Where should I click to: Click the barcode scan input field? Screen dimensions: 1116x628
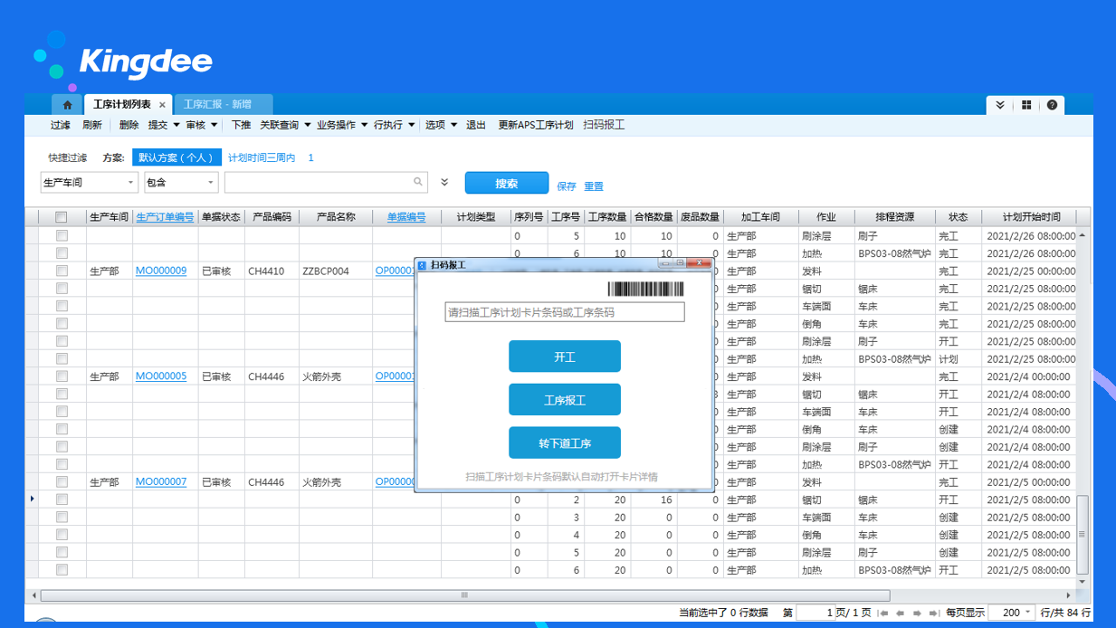tap(565, 312)
